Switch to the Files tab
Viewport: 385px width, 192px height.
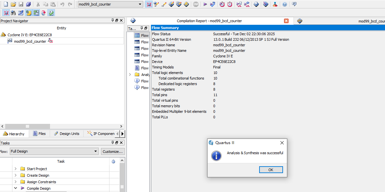[x=39, y=134]
